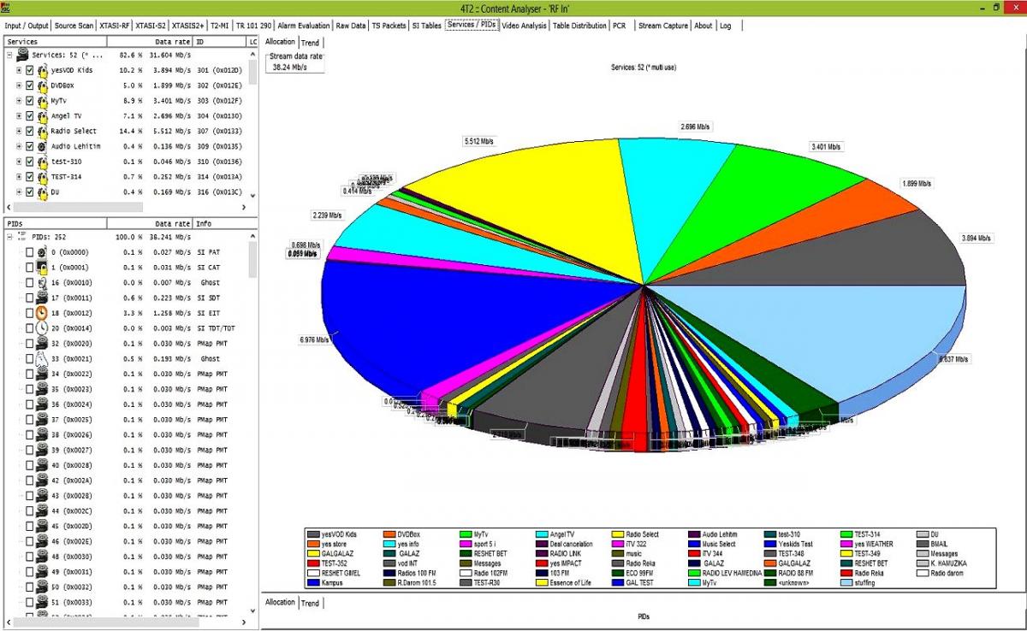Screen dimensions: 1027x631
Task: Click the Audio Lehitim radio icon
Action: point(42,146)
